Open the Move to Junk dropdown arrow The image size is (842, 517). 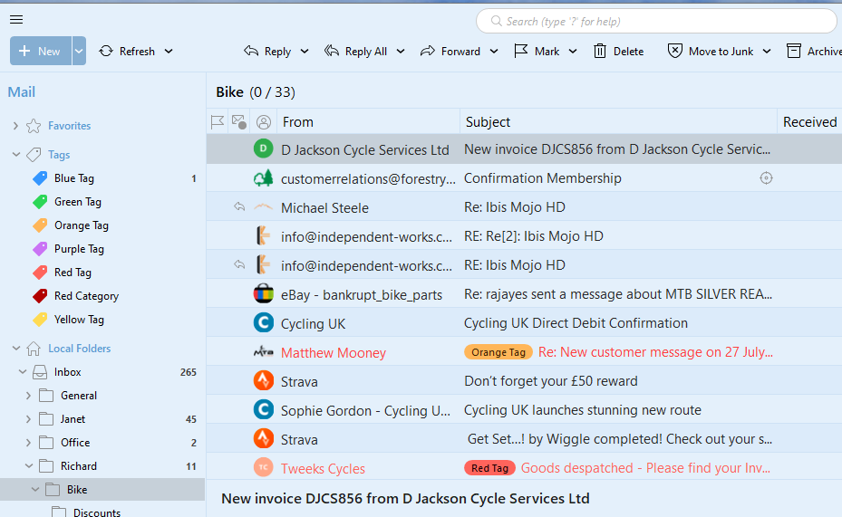[x=767, y=51]
